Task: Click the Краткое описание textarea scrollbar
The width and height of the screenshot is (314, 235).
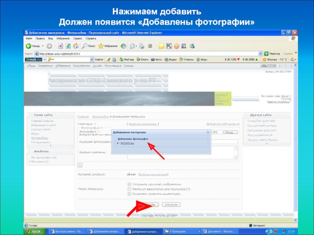Action: point(236,152)
